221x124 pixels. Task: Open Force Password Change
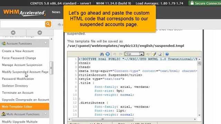pos(19,58)
